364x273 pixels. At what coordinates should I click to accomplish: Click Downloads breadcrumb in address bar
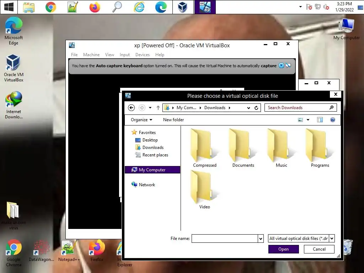click(215, 108)
